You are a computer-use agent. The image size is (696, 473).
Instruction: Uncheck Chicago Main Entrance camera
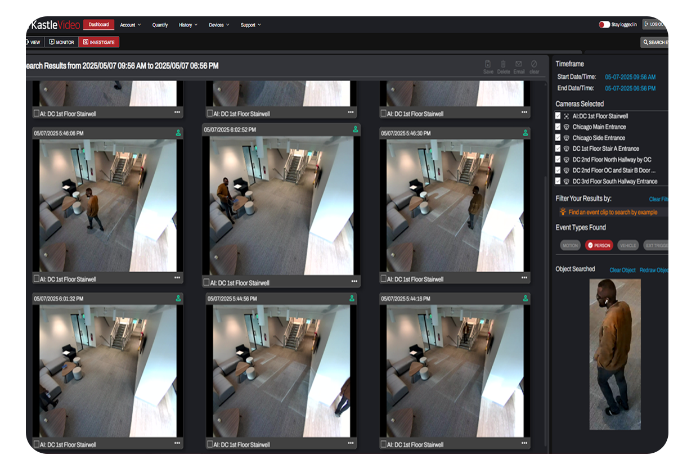558,127
